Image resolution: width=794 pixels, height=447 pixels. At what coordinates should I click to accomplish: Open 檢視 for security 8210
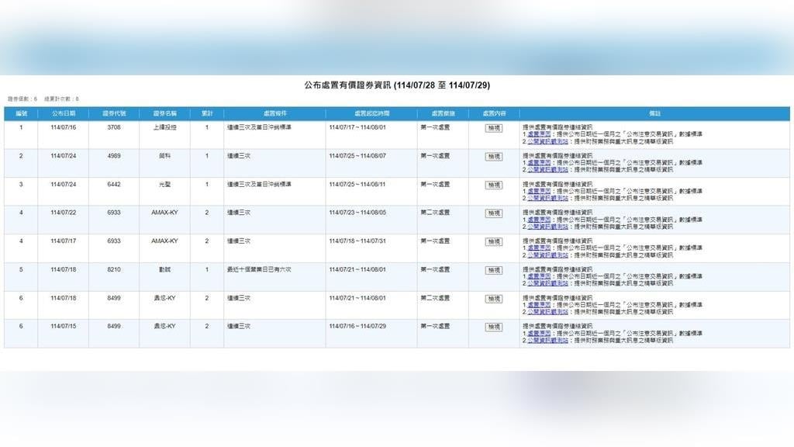[493, 270]
